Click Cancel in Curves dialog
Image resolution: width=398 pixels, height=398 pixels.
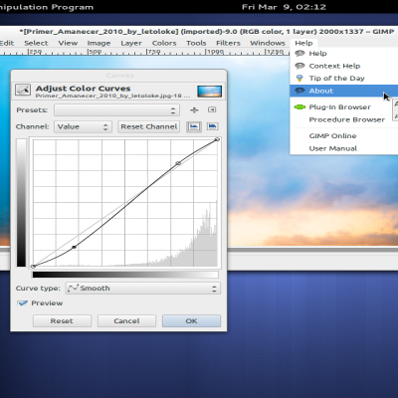pos(126,321)
